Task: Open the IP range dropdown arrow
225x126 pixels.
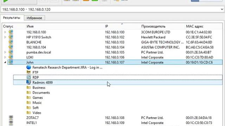Action: click(x=222, y=9)
